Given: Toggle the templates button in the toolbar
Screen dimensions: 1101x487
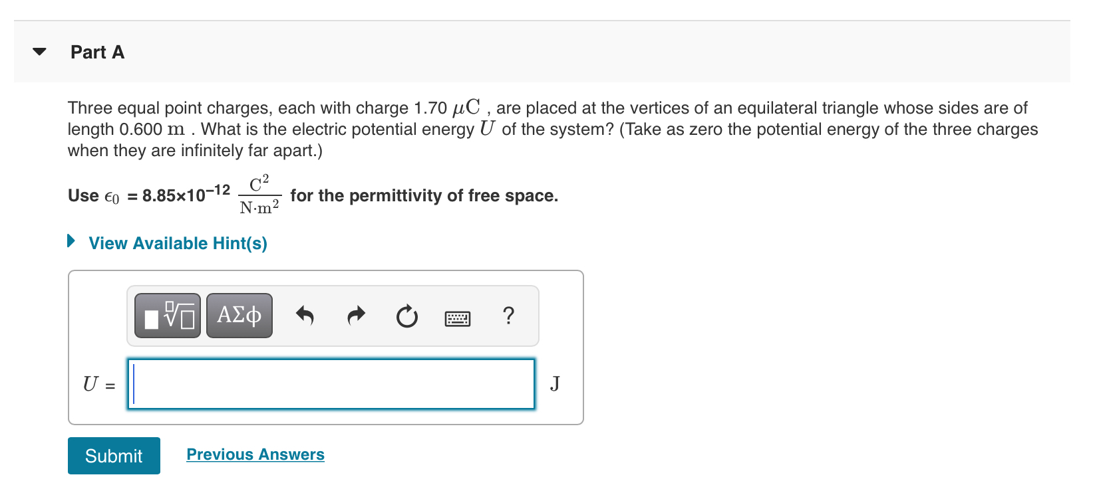Looking at the screenshot, I should [166, 315].
